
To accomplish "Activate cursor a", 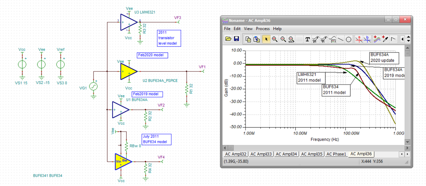I will tap(359, 39).
